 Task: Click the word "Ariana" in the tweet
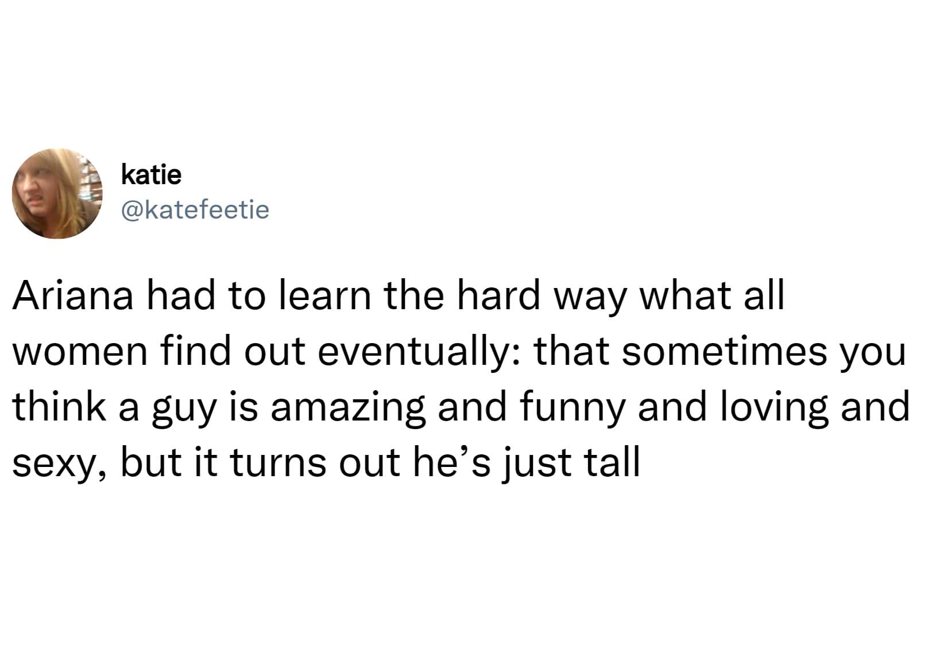(72, 297)
